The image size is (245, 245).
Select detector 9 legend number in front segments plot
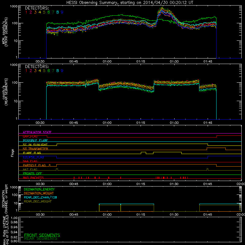point(62,12)
